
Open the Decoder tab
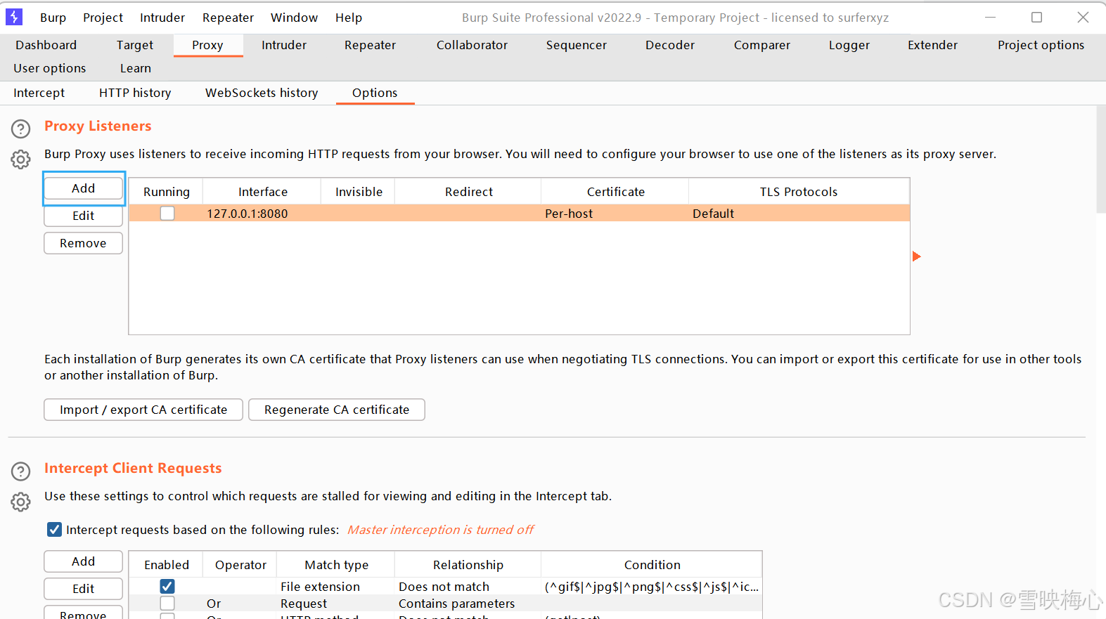tap(670, 45)
